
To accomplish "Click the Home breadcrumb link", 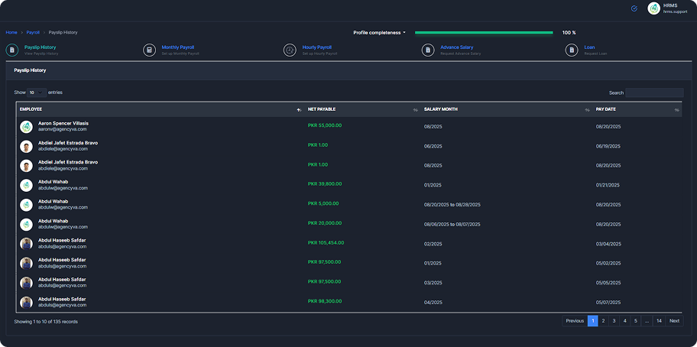I will tap(11, 33).
